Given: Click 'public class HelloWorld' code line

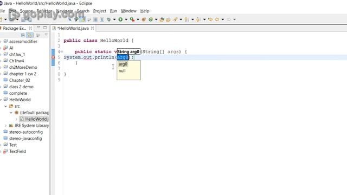Looking at the screenshot, I should click(99, 41).
